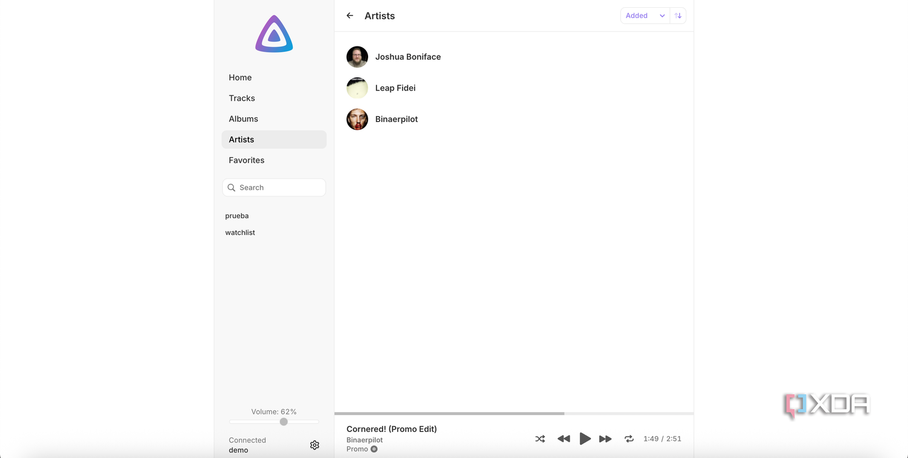Open the Added sort dropdown
Screen dimensions: 908x458
point(645,16)
